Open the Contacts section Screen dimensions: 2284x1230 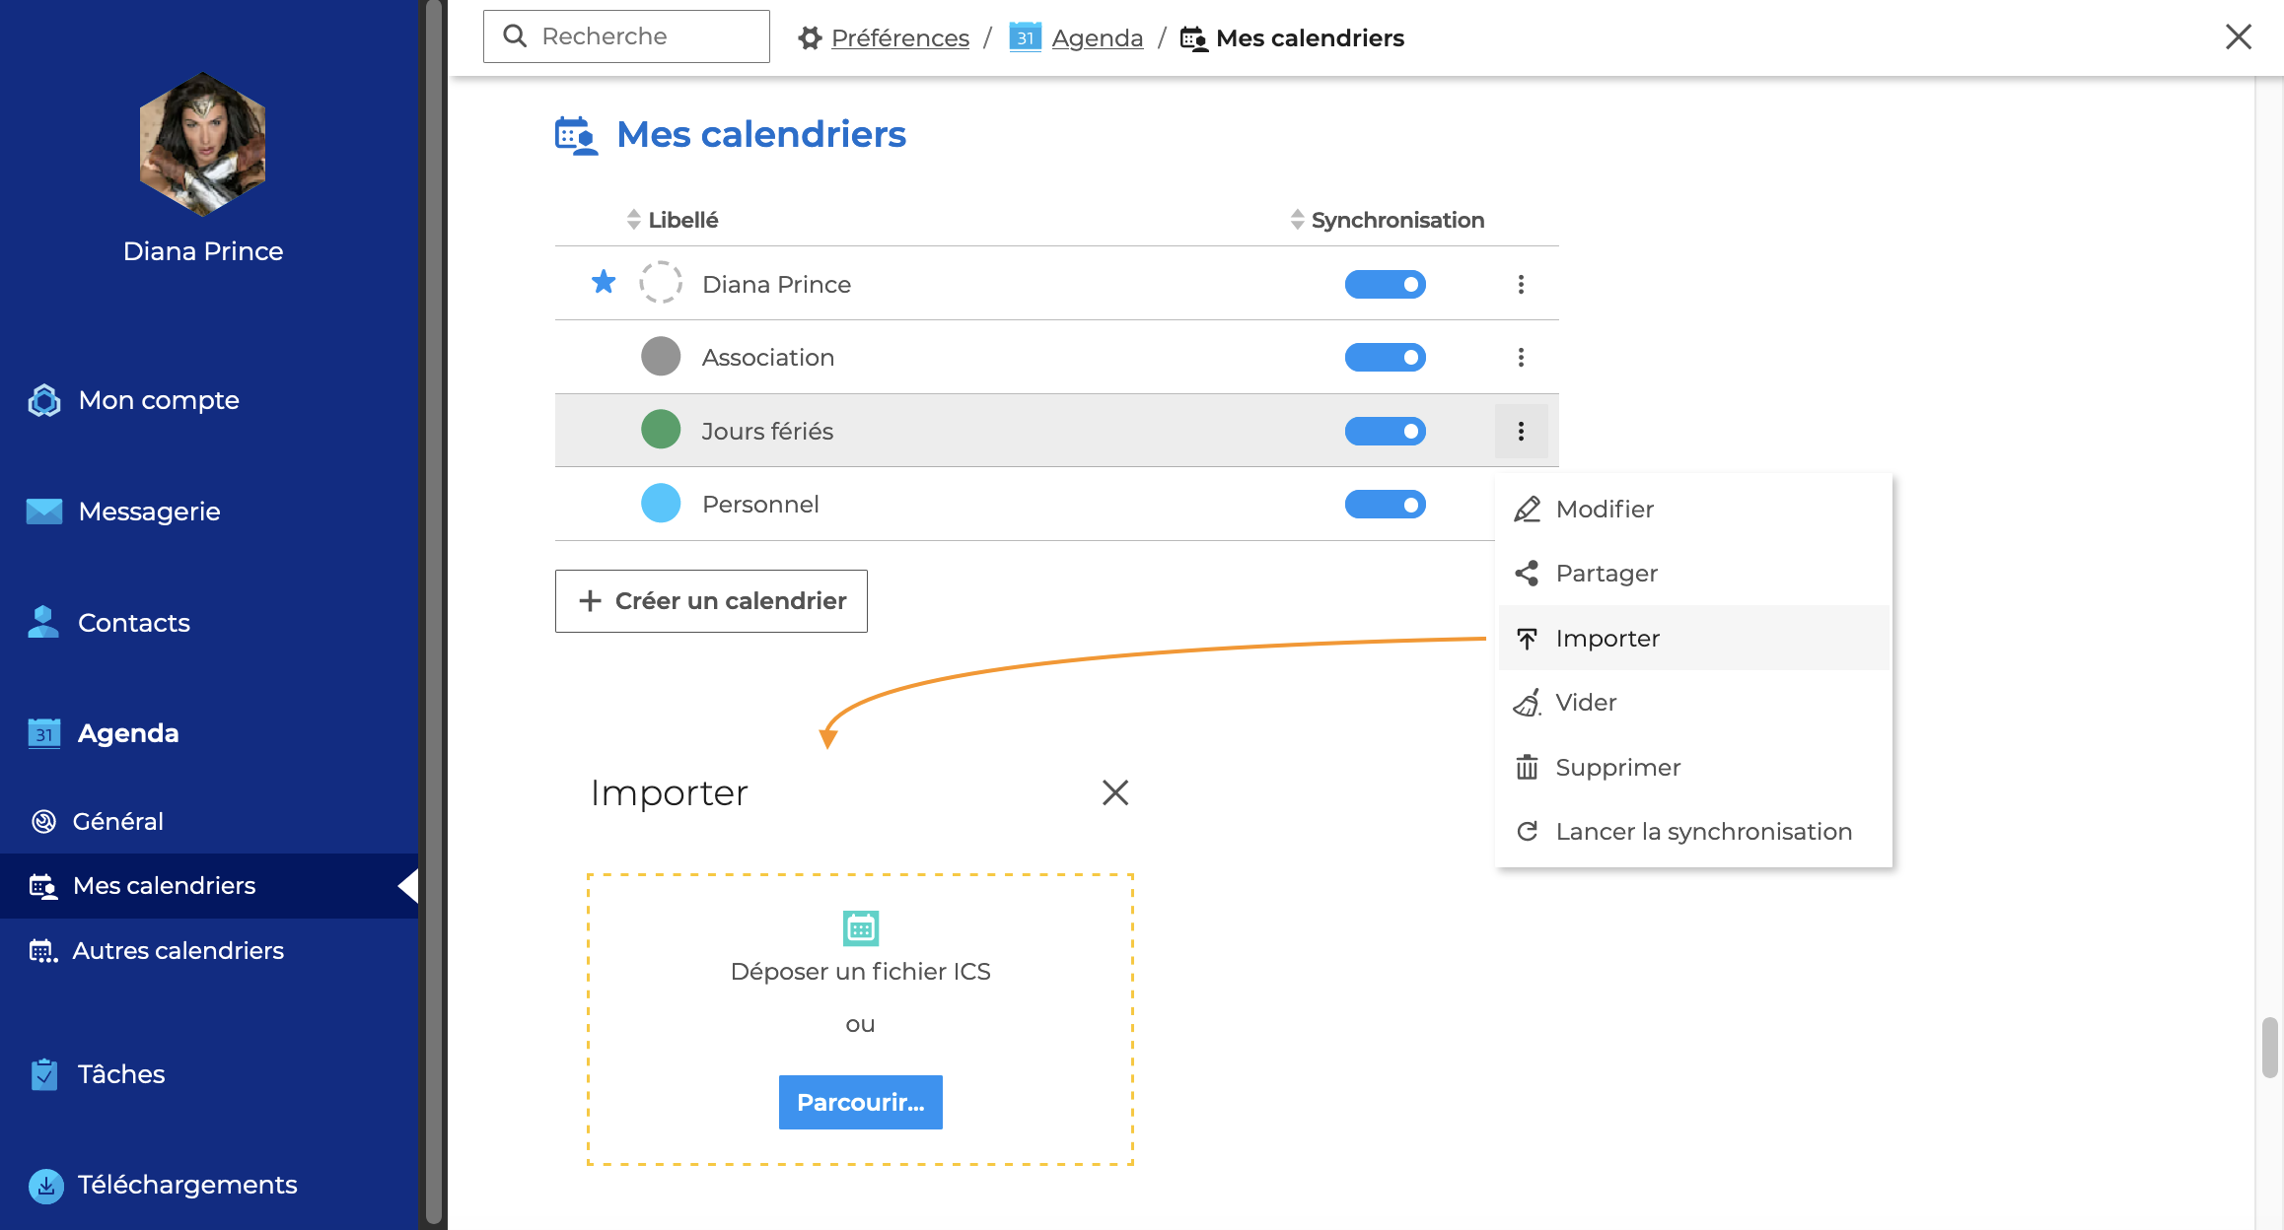[x=133, y=623]
